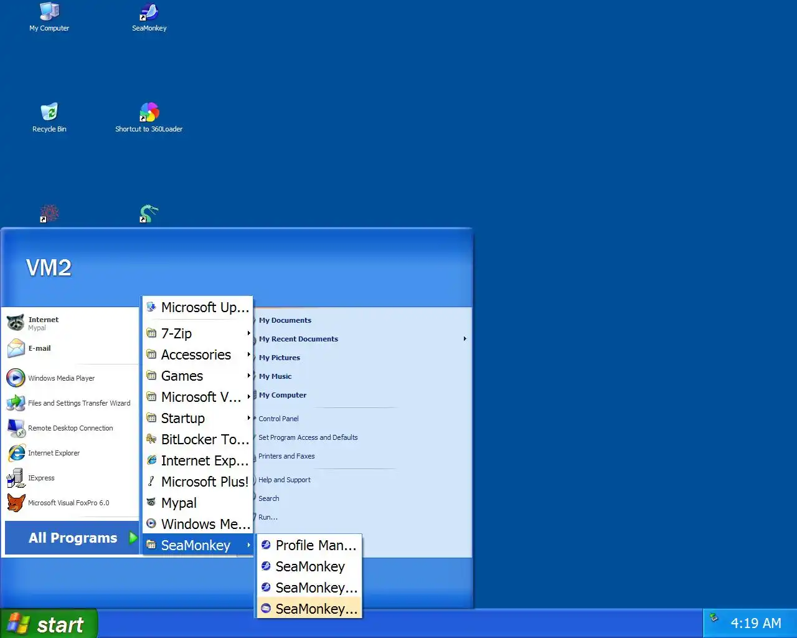Open Printers and Faxes
The width and height of the screenshot is (797, 638).
coord(286,456)
